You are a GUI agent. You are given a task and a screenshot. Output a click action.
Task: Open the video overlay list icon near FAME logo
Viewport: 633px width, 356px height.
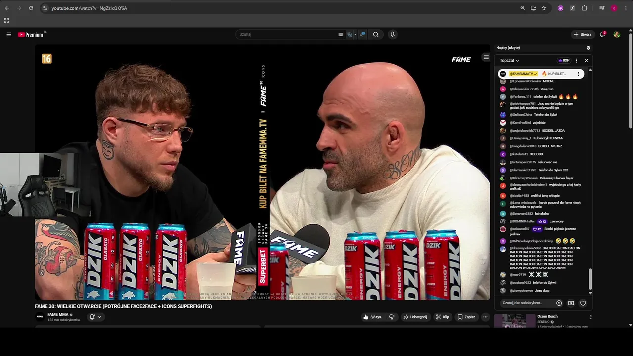tap(486, 57)
